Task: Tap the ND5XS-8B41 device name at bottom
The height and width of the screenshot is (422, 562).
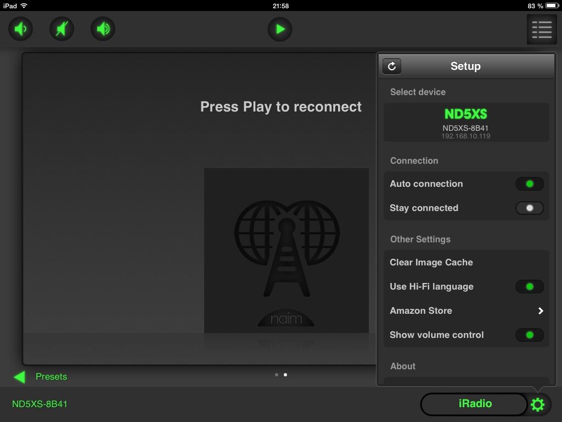Action: coord(40,404)
